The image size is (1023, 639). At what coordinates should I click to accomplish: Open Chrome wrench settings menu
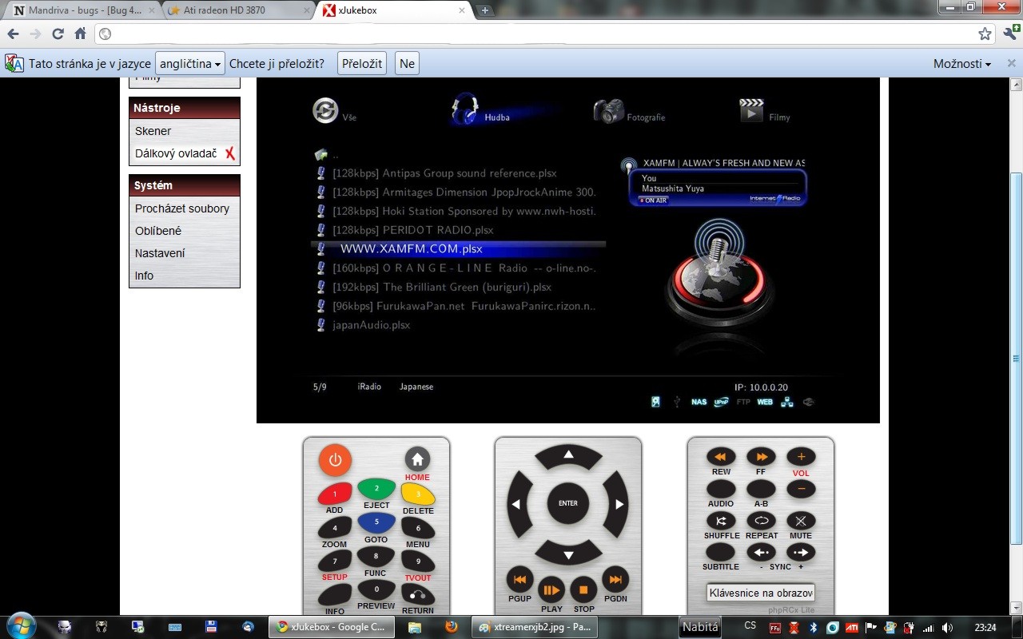[x=1010, y=33]
